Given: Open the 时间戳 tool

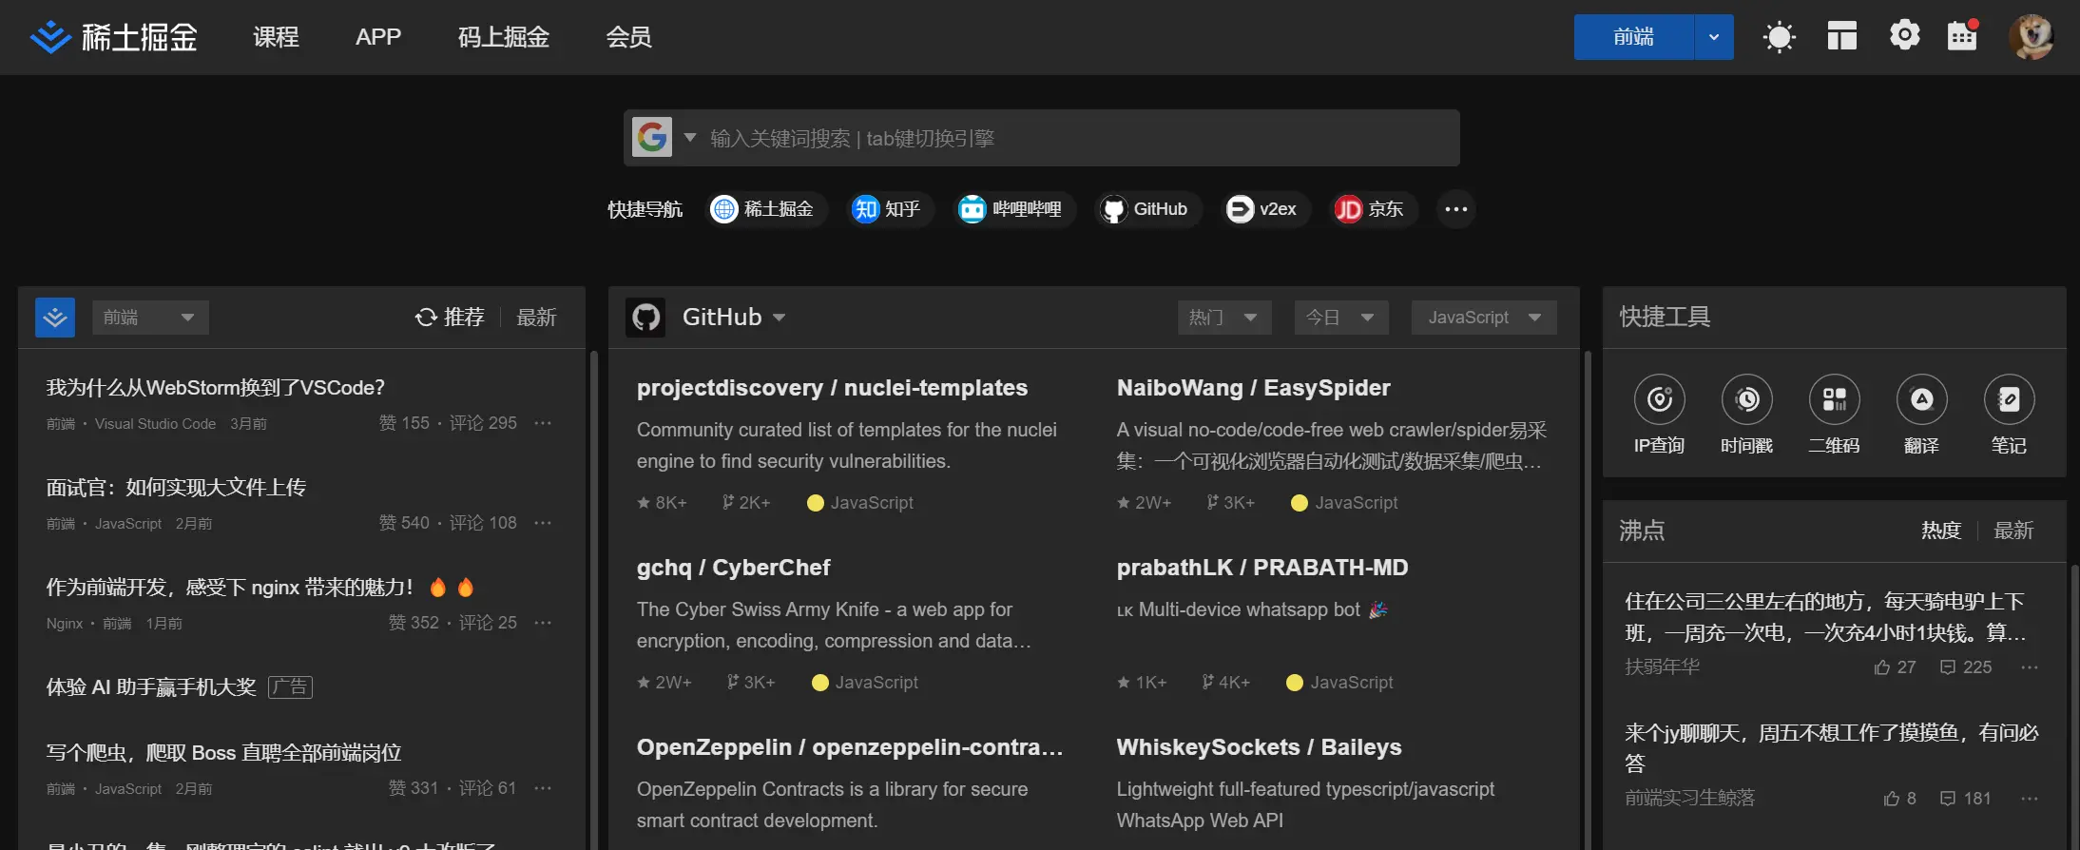Looking at the screenshot, I should click(1746, 415).
